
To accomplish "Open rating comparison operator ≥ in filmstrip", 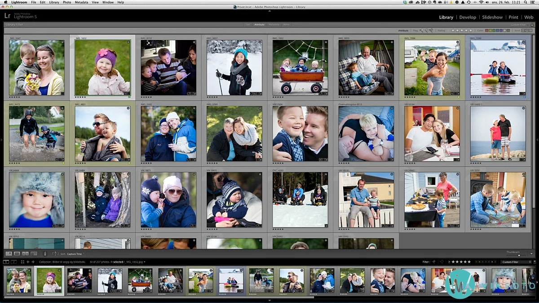I will (449, 262).
